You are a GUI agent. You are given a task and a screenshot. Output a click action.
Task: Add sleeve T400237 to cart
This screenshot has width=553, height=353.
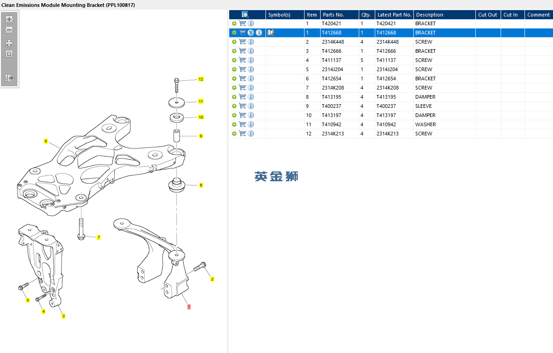(243, 106)
